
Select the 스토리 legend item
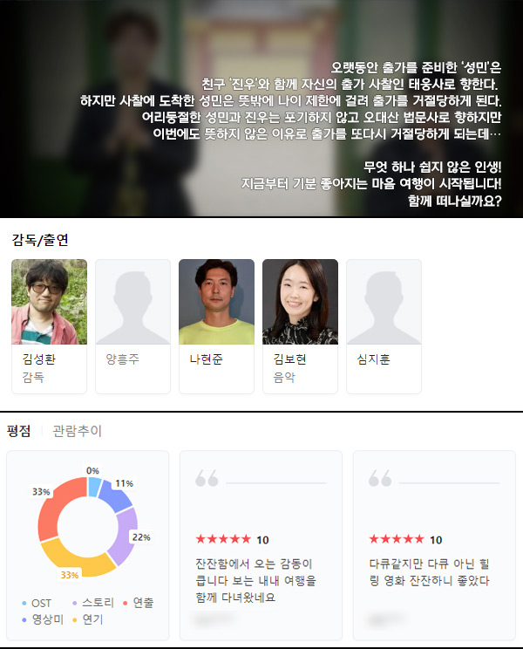click(93, 603)
